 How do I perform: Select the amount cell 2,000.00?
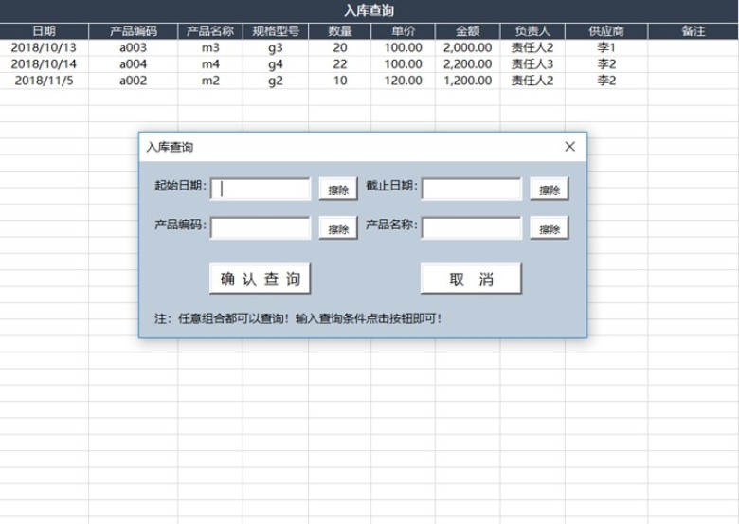[x=467, y=47]
